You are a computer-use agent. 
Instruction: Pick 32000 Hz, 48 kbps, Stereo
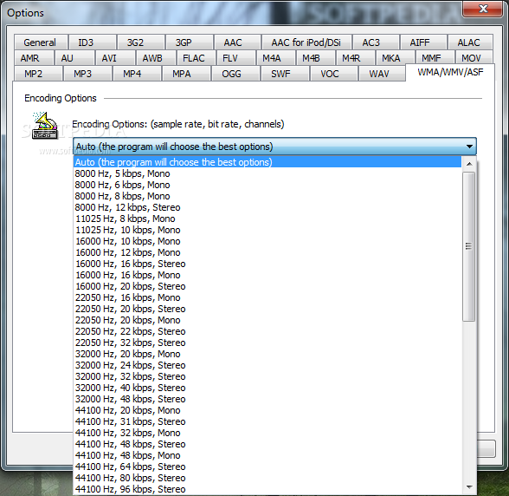click(267, 399)
